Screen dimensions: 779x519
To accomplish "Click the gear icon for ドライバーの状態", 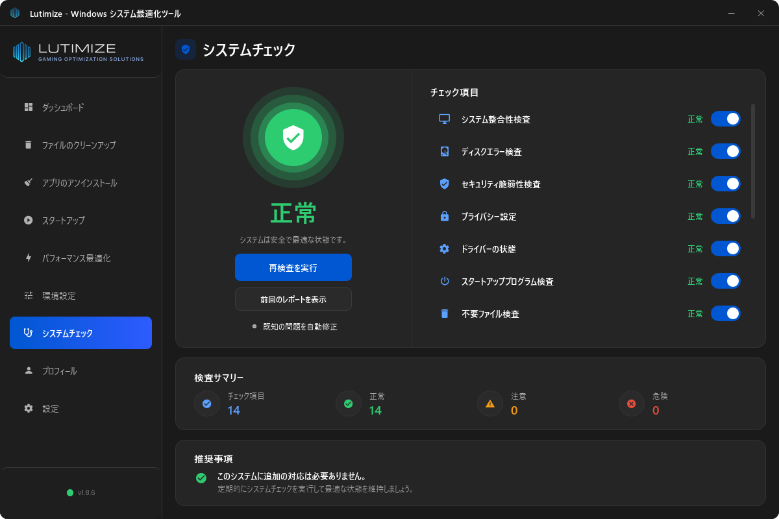I will click(445, 248).
